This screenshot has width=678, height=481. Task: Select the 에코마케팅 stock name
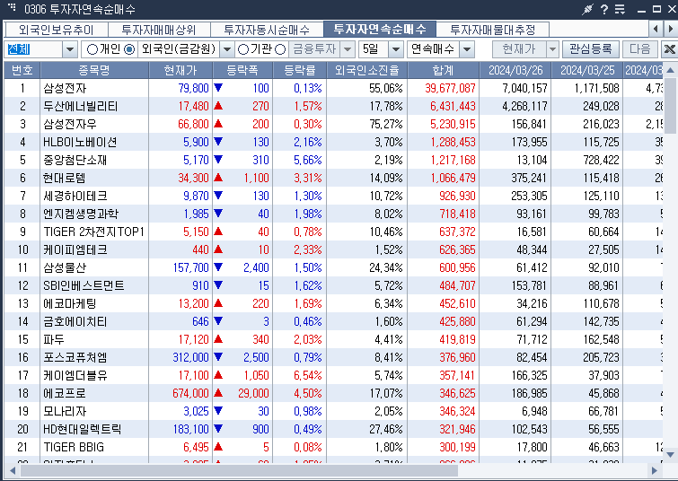(x=70, y=303)
